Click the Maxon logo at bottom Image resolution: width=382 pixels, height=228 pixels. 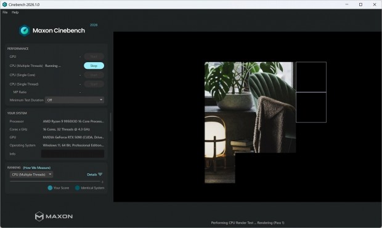click(54, 216)
